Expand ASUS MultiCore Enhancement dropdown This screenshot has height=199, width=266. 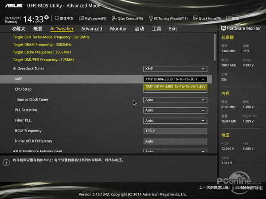coord(175,150)
